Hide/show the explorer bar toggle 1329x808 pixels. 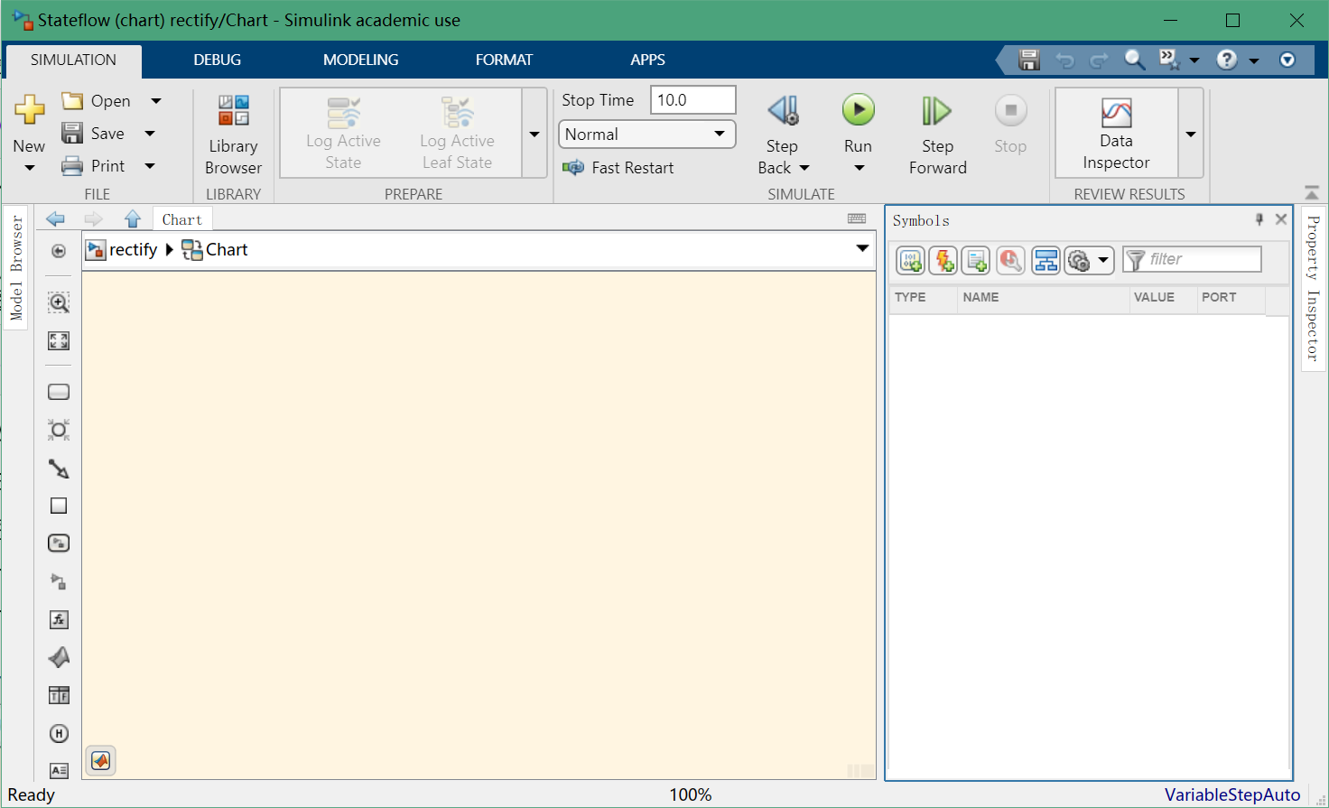pos(59,251)
